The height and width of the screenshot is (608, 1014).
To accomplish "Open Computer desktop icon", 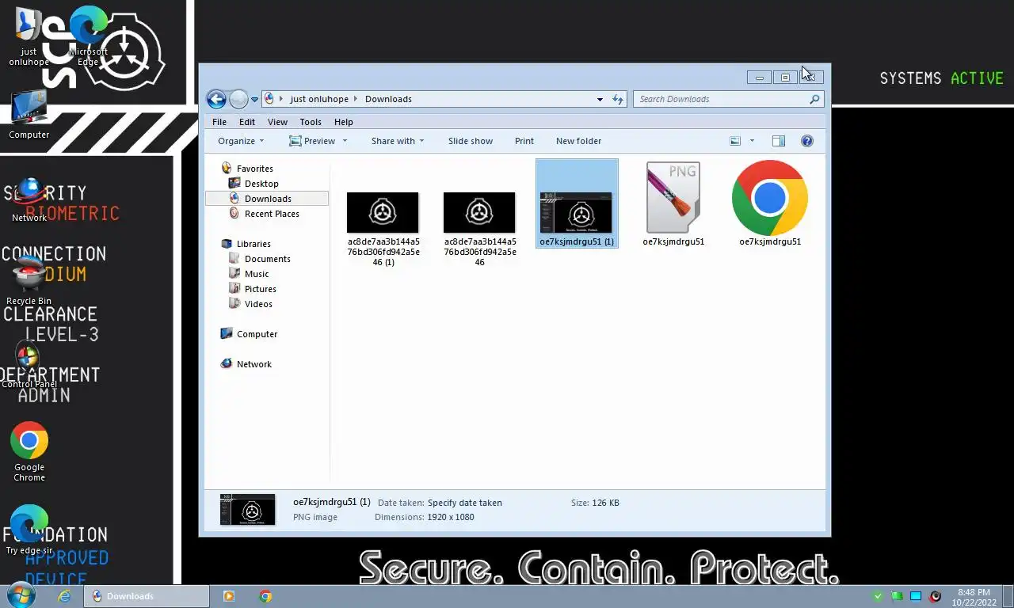I will pos(29,116).
